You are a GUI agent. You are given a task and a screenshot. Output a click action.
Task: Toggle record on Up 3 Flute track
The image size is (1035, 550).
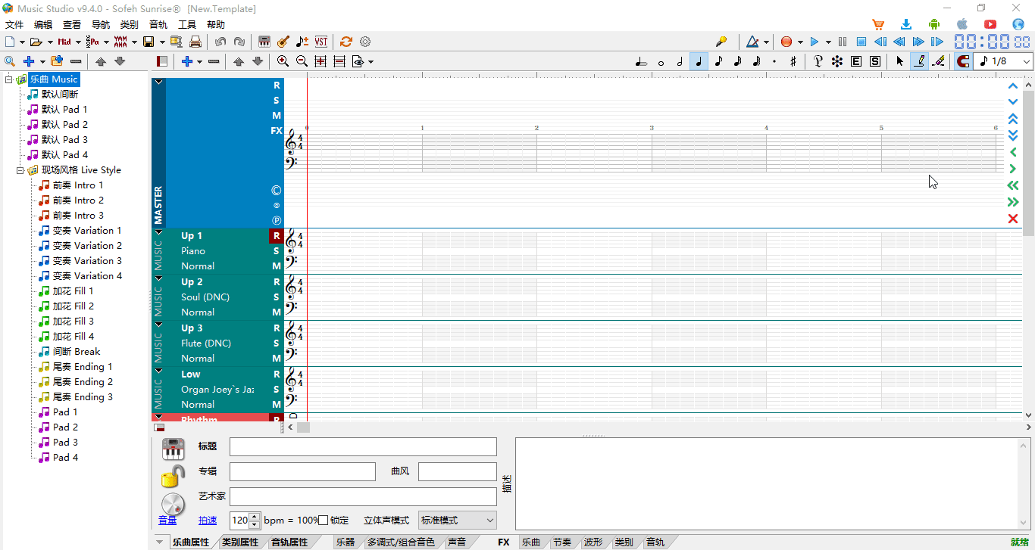[277, 328]
